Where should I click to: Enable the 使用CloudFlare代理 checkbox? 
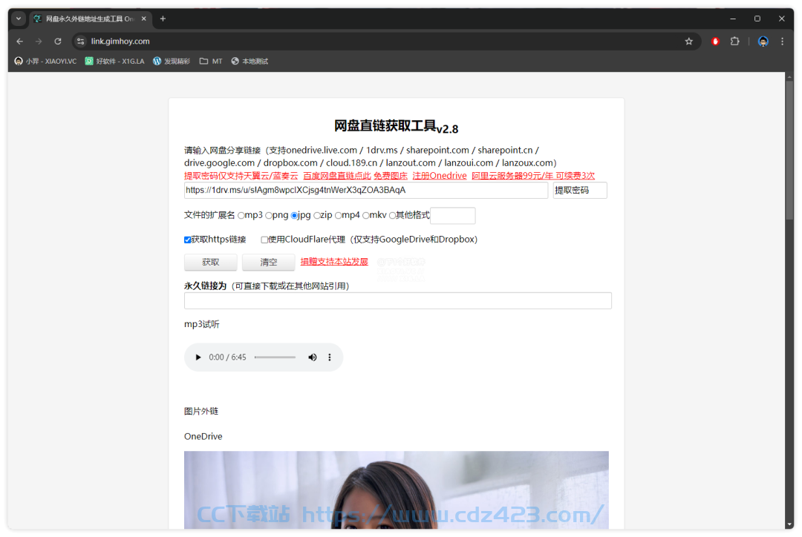pyautogui.click(x=264, y=240)
